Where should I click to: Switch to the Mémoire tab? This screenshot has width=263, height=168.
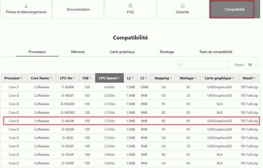pyautogui.click(x=78, y=52)
